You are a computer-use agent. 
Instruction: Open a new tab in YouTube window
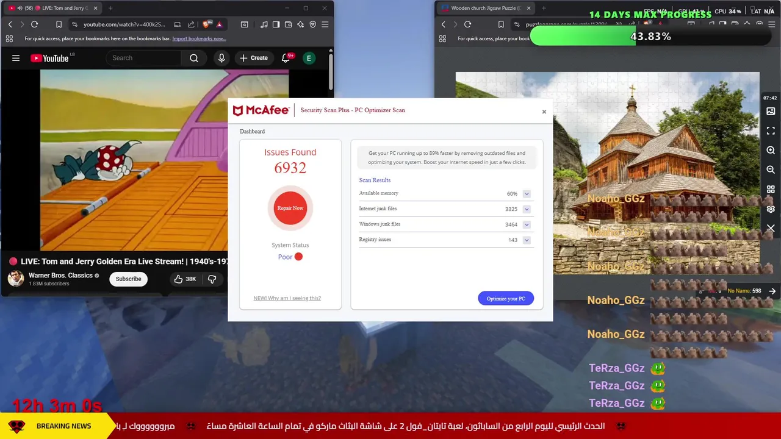(110, 8)
